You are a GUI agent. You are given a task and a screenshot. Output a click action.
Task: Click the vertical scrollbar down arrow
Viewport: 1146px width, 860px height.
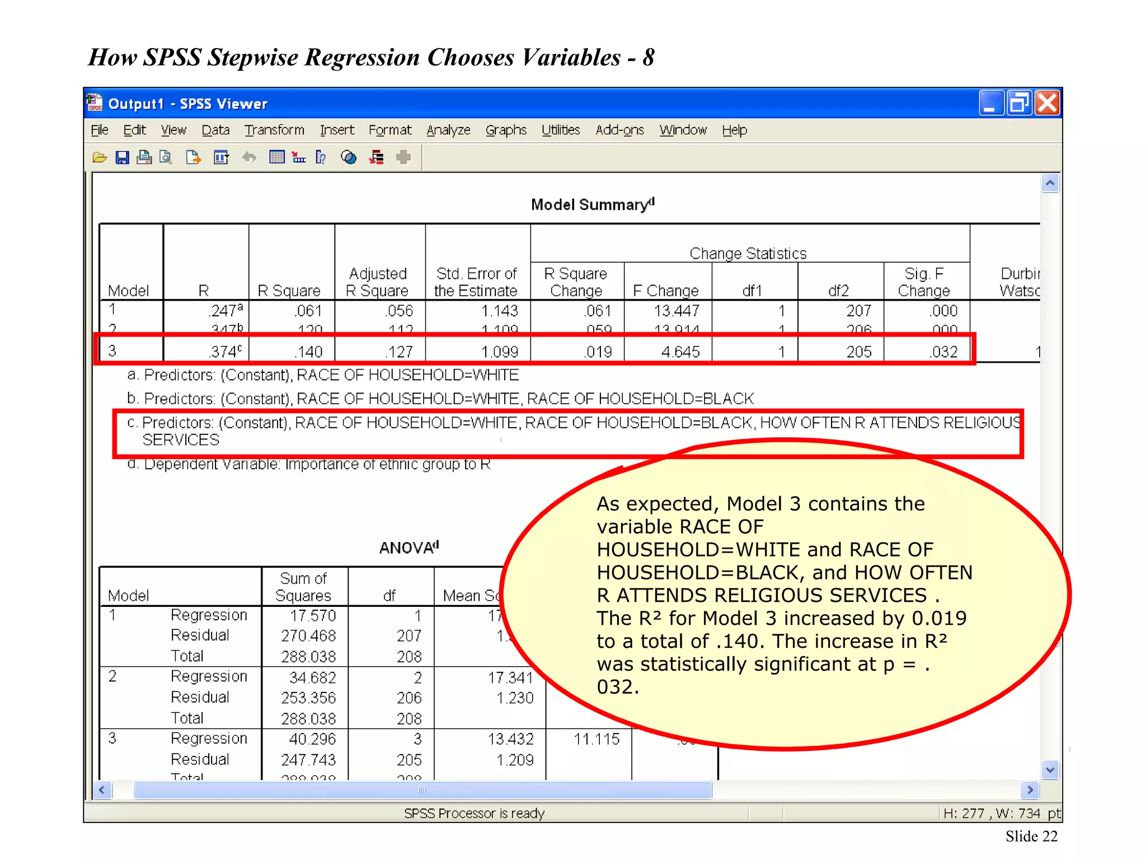pyautogui.click(x=1050, y=770)
